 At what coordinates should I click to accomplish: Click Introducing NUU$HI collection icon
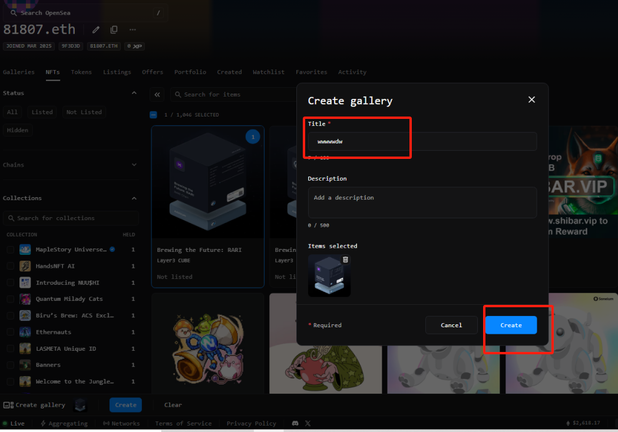coord(25,283)
